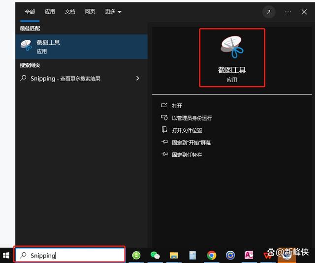Viewport: 315px width, 263px height.
Task: Click the pin icon beside 固定到"开始"屏幕
Action: point(164,142)
